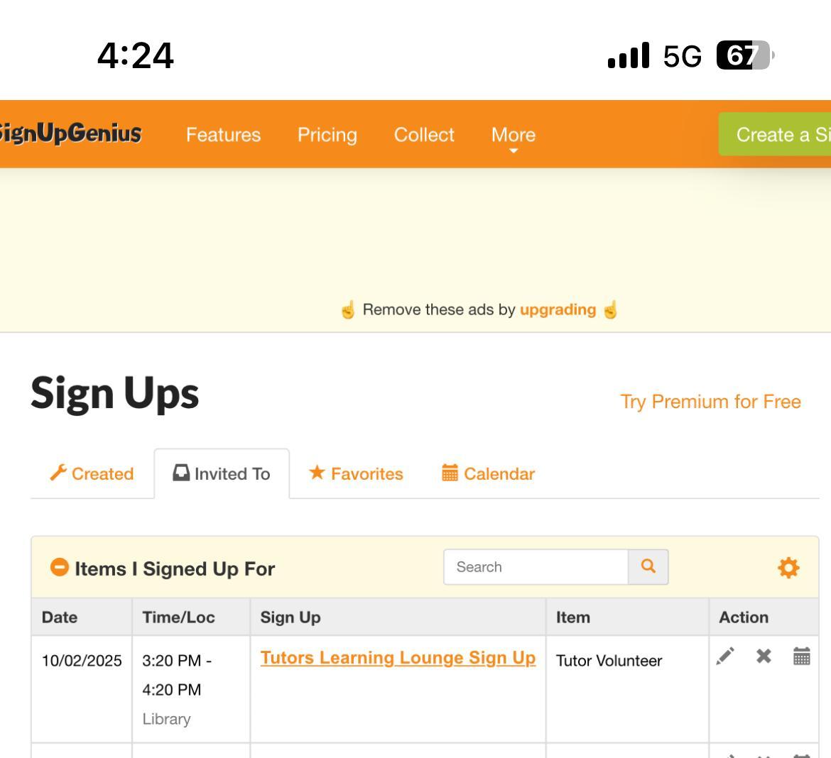This screenshot has width=831, height=758.
Task: Click the X delete icon for Tutor Volunteer
Action: coord(764,657)
